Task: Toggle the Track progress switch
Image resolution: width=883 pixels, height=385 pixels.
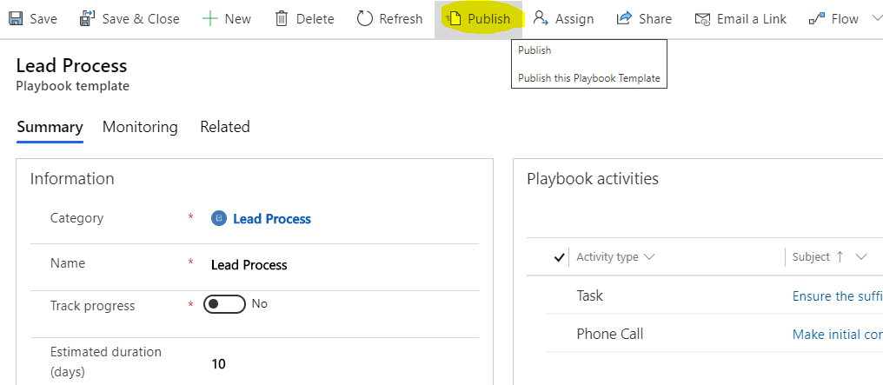Action: [224, 304]
